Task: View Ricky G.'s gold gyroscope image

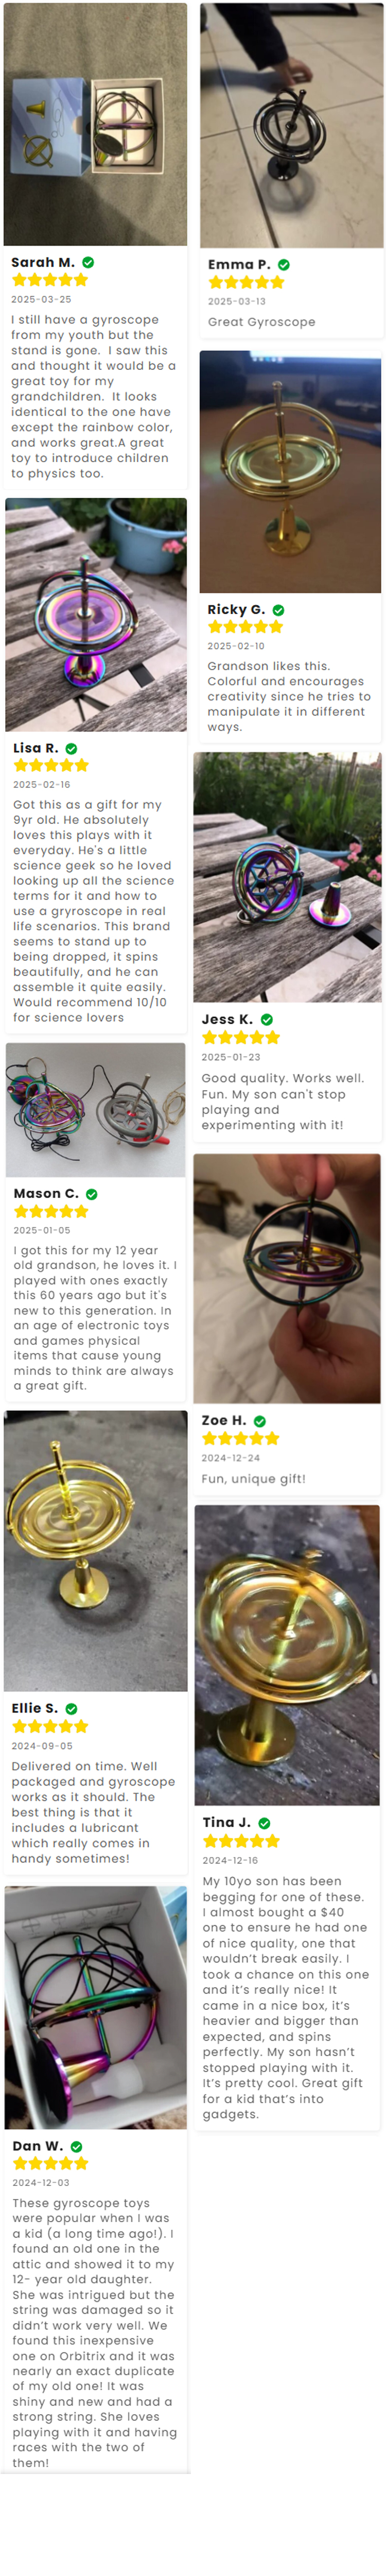Action: pos(290,472)
